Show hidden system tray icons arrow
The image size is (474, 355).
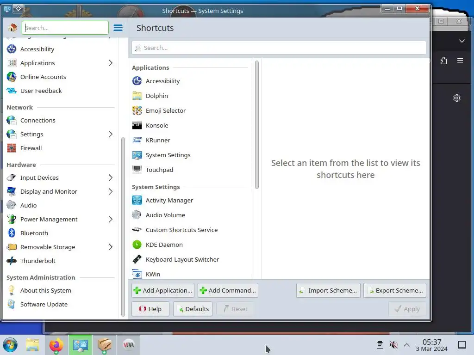pyautogui.click(x=406, y=345)
